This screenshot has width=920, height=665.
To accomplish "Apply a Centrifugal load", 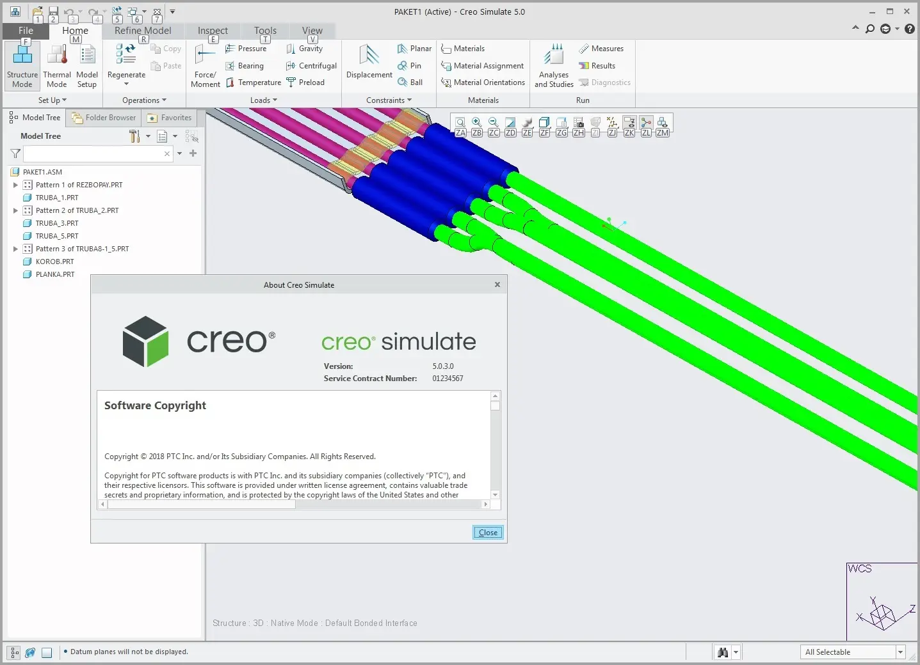I will coord(312,66).
